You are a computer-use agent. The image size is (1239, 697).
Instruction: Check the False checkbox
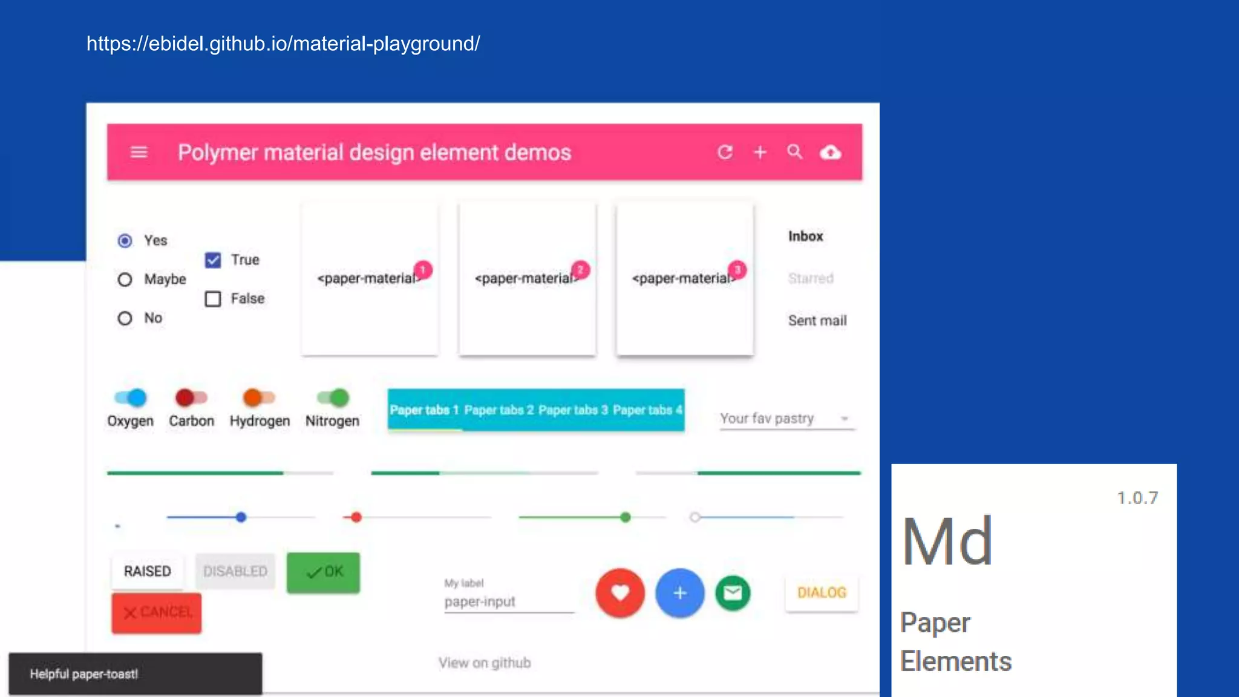[x=213, y=299]
